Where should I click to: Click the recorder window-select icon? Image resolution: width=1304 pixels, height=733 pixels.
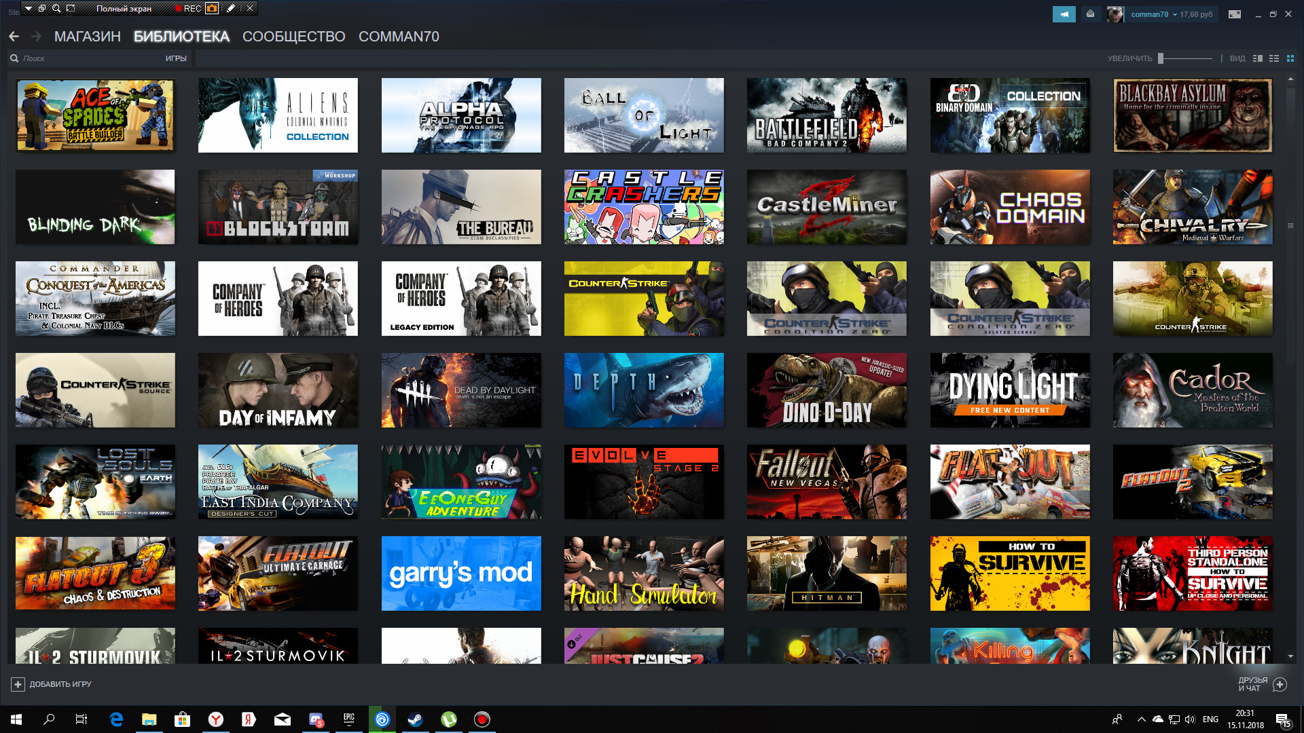coord(42,8)
